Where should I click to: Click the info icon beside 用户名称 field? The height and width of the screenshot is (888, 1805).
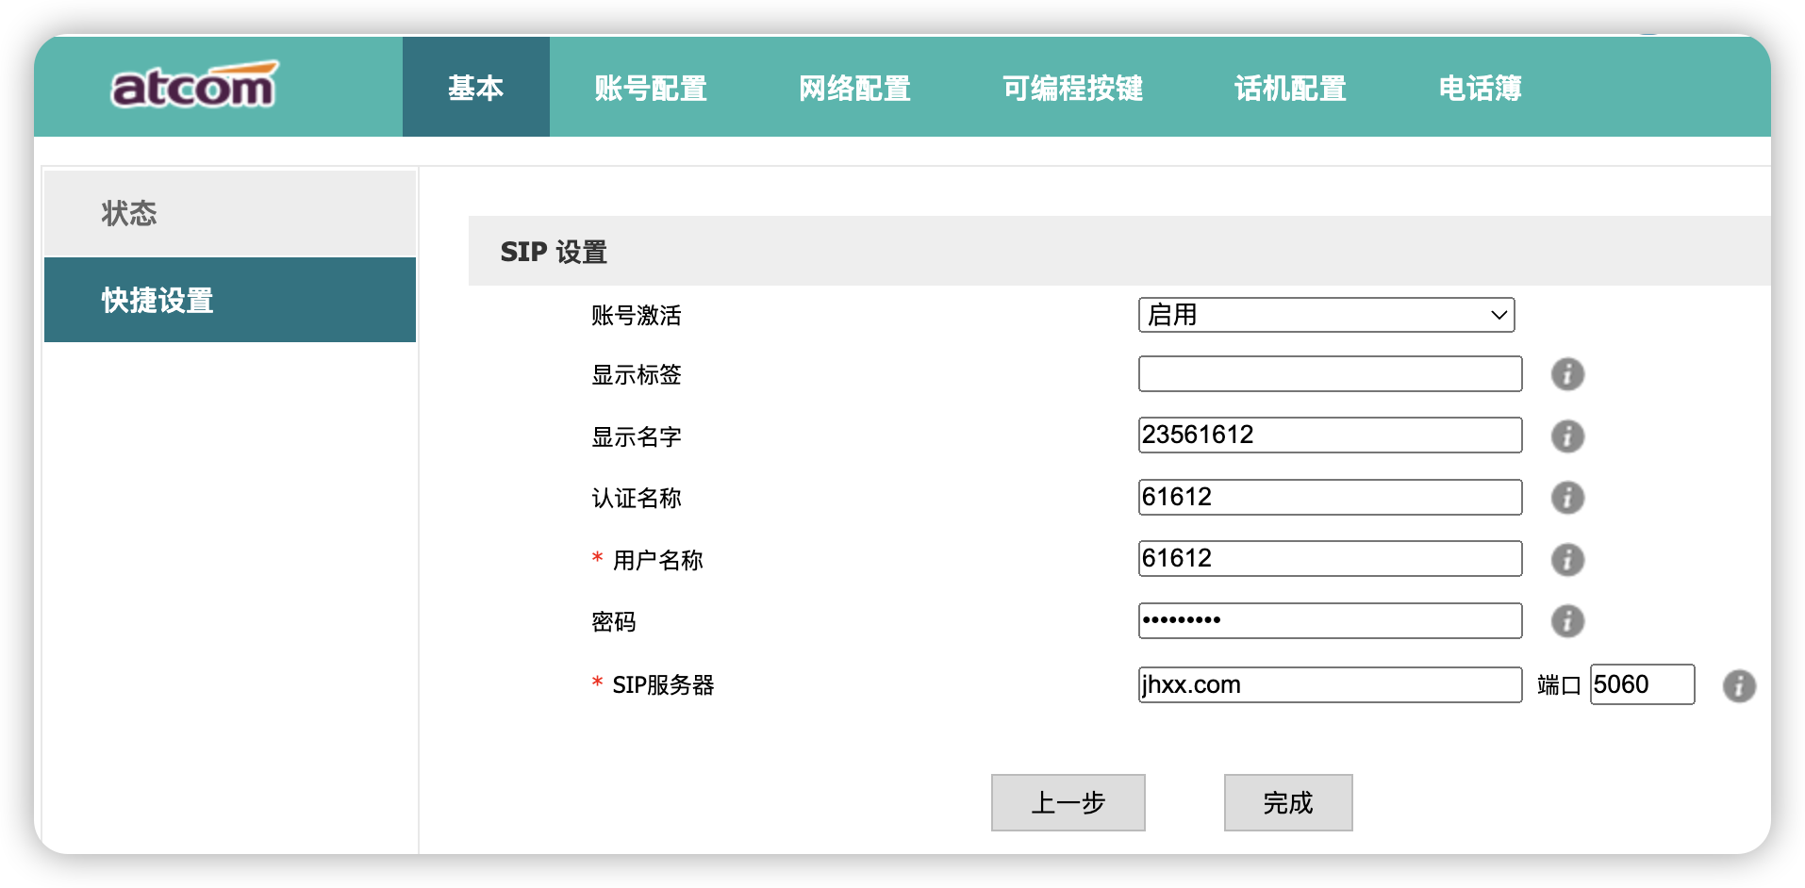tap(1567, 560)
